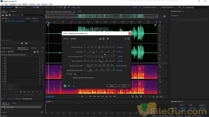Add effect preset to Favorites star
The image size is (209, 117).
point(108,39)
